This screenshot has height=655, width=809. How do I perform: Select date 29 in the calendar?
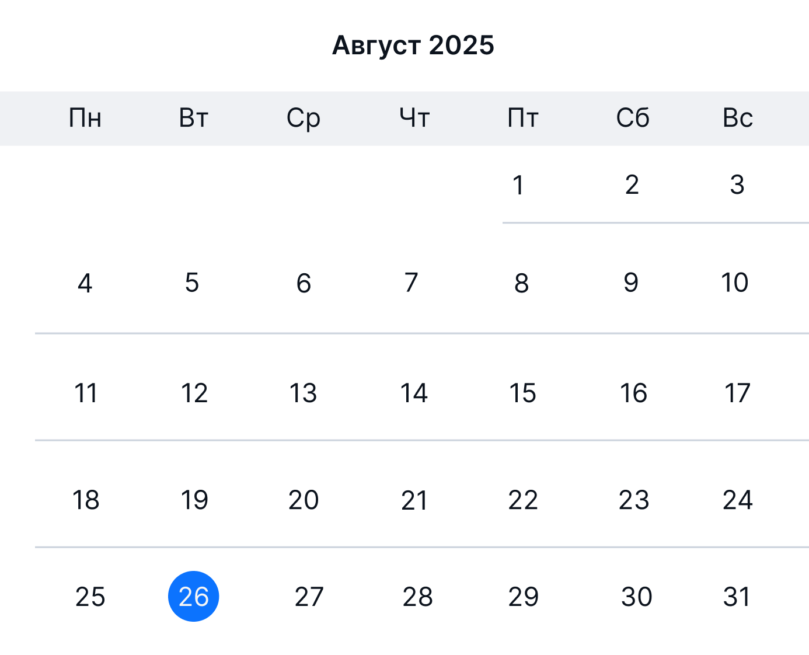[524, 597]
